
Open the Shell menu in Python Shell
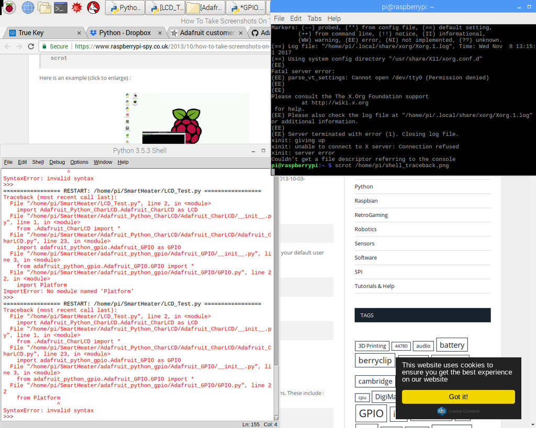38,162
